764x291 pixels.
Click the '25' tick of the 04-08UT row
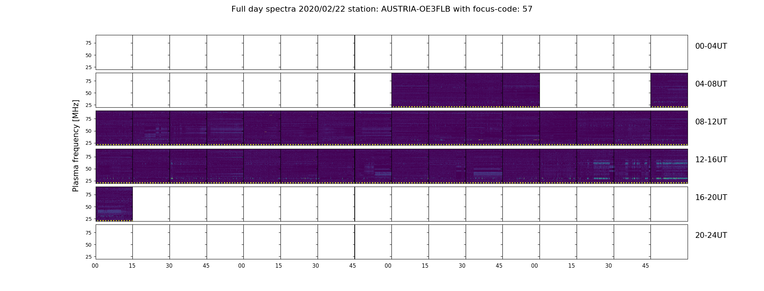click(88, 105)
